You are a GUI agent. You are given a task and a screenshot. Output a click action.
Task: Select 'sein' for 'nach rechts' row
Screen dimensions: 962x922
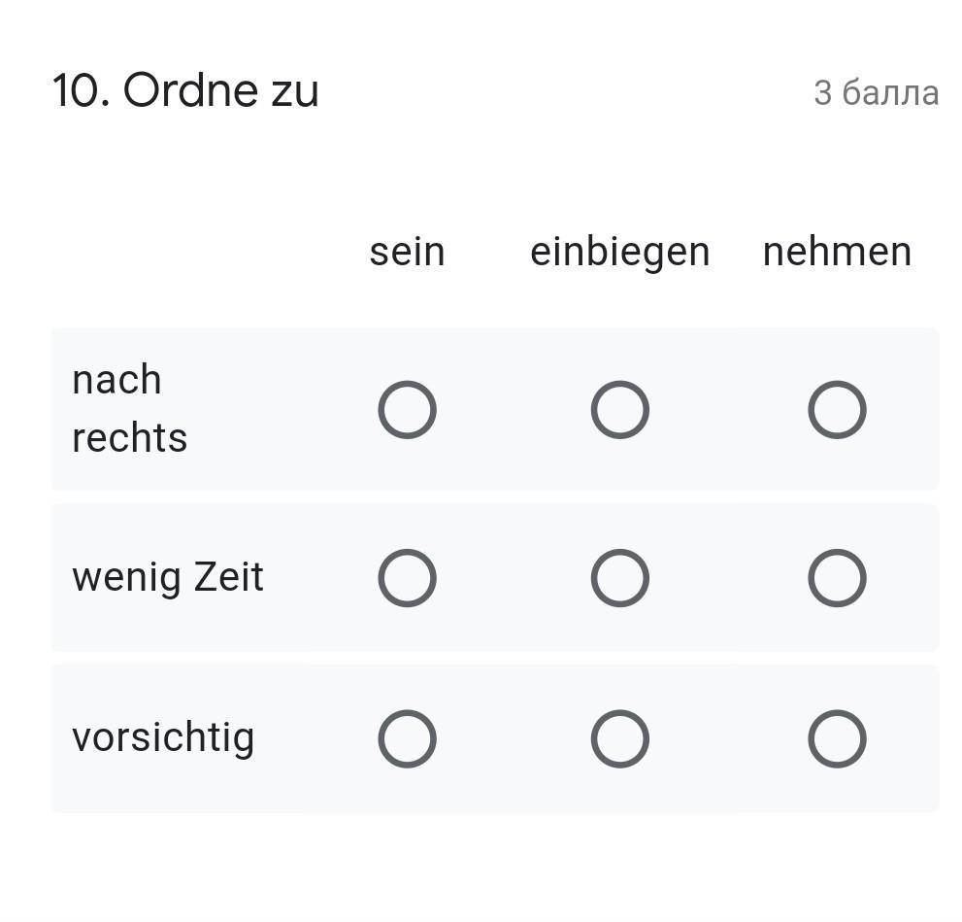[407, 410]
